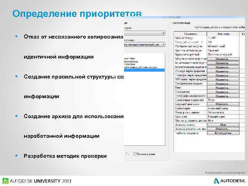This screenshot has width=248, height=186.
Task: Click the 'Параметр' column header
Action: [190, 34]
